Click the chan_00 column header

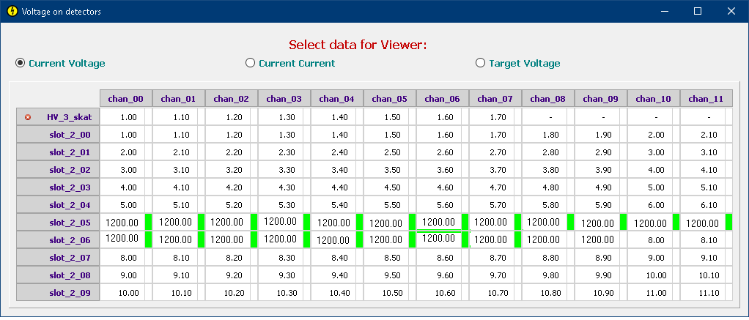click(125, 99)
